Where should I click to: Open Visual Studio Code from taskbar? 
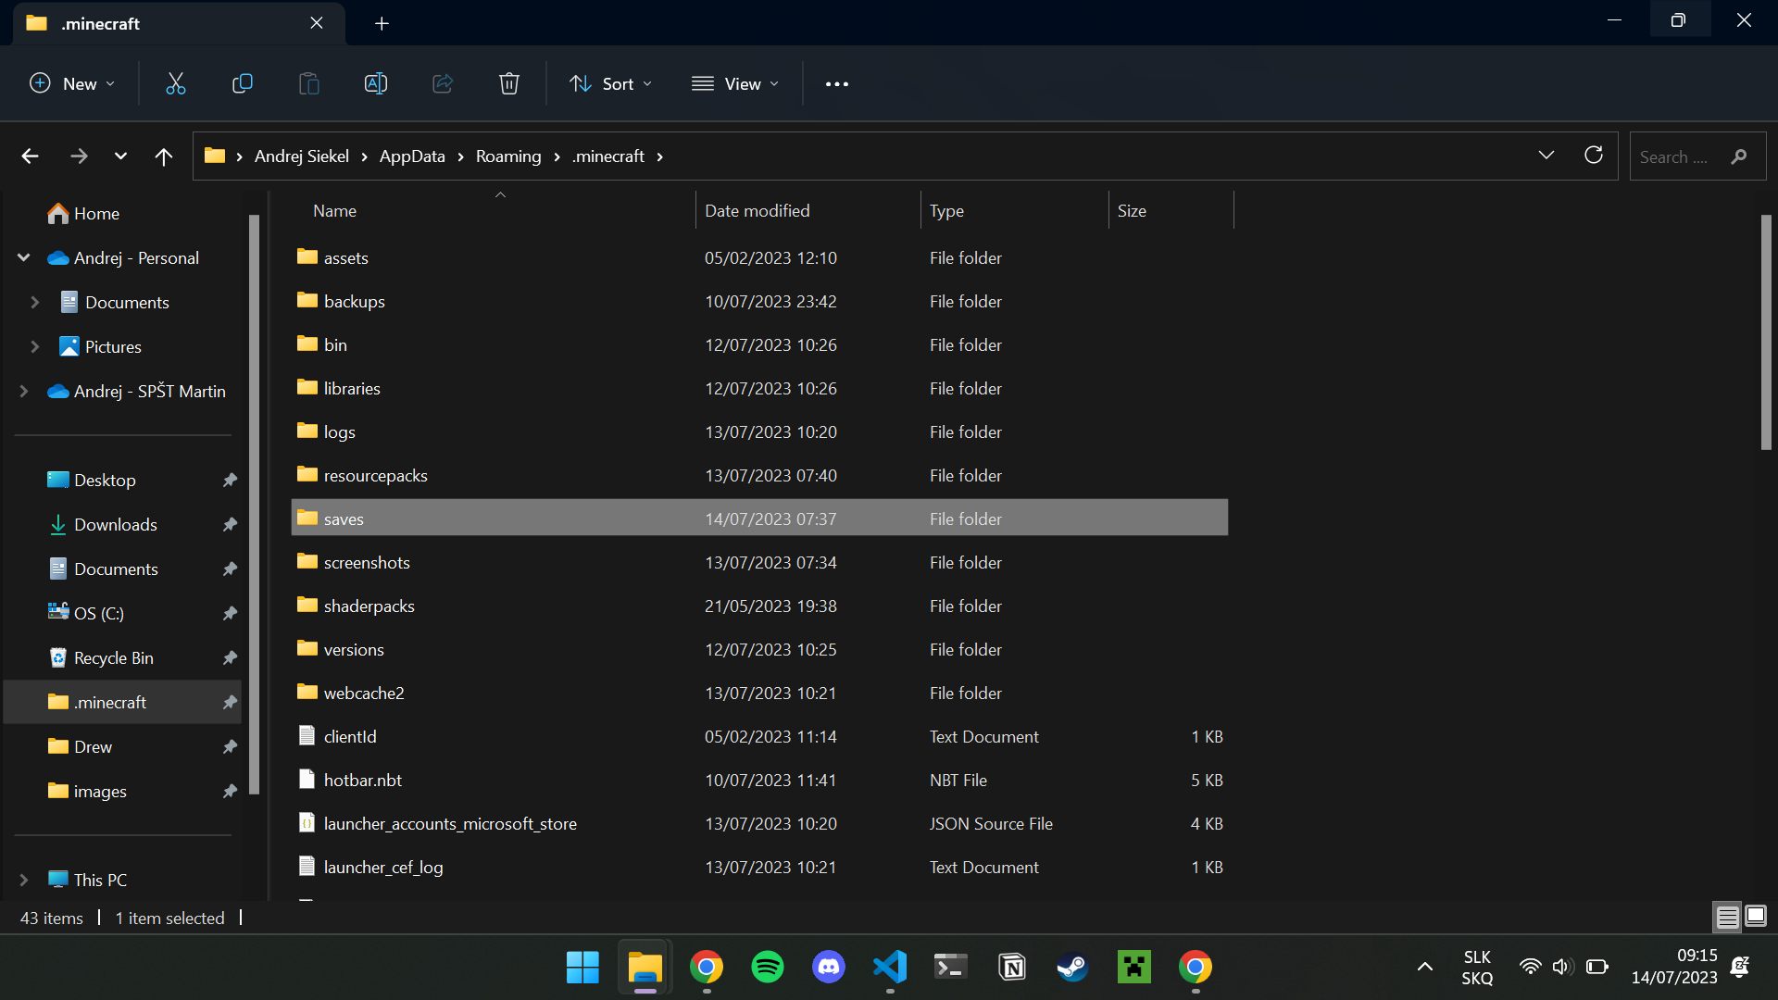(x=890, y=968)
